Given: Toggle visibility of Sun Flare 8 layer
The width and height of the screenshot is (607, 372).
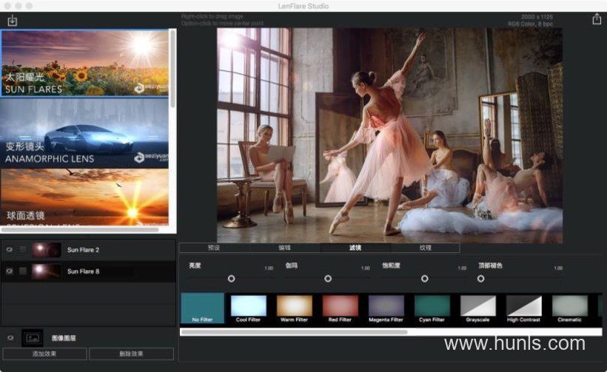Looking at the screenshot, I should pyautogui.click(x=10, y=271).
